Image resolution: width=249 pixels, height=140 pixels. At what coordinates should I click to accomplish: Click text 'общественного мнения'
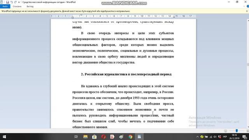pyautogui.click(x=90, y=127)
